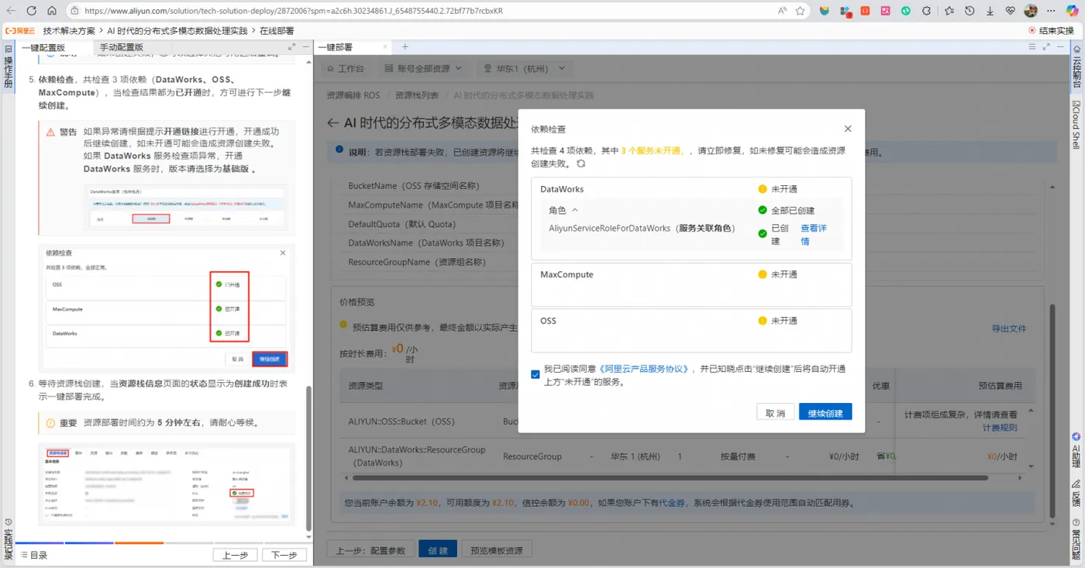
Task: Click the 下一步 button in guide
Action: click(x=284, y=555)
